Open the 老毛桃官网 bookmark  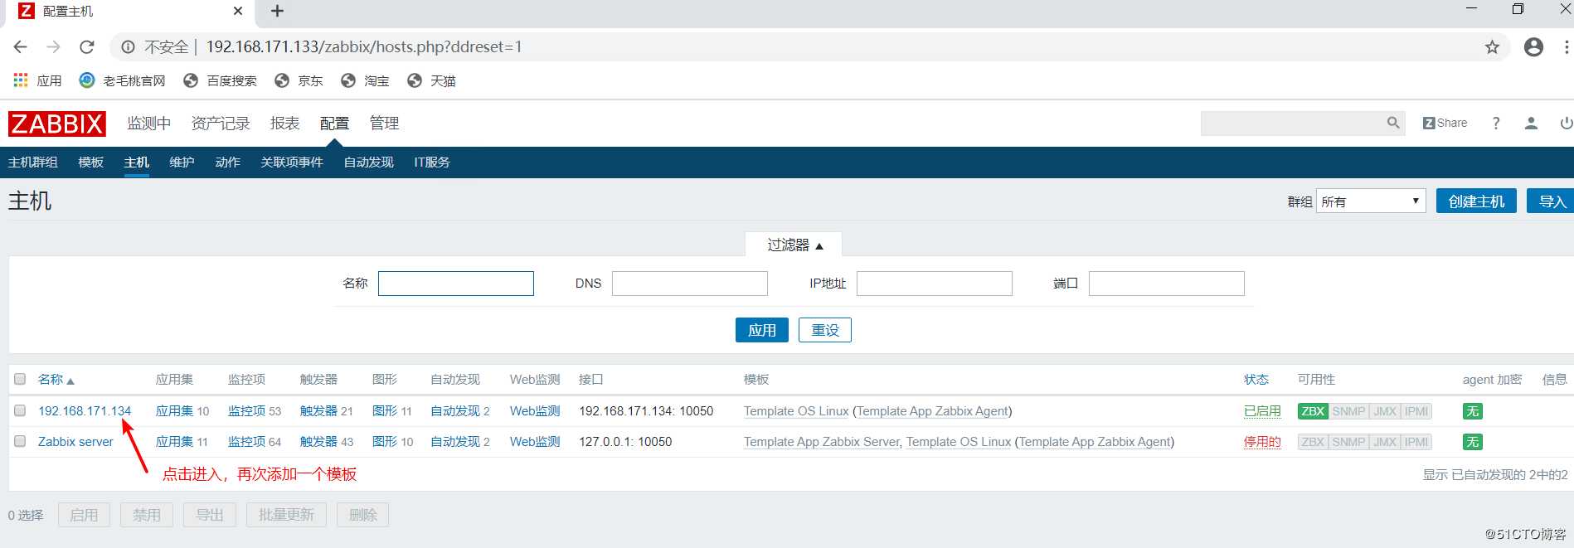pos(123,80)
